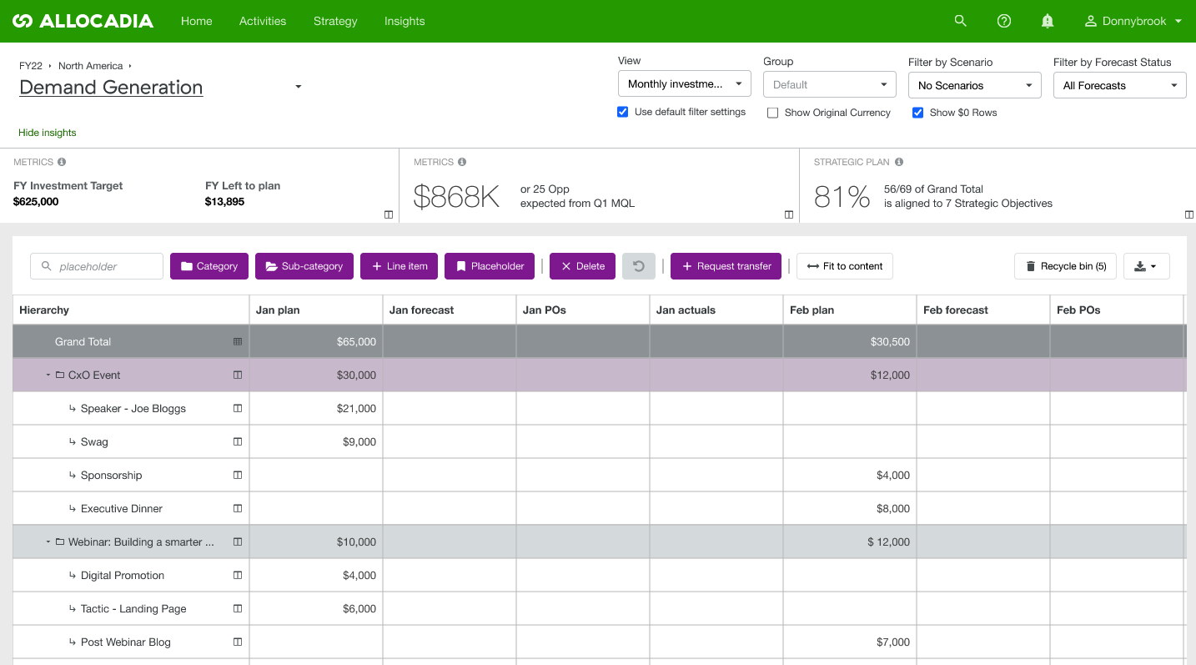
Task: Click FY22 breadcrumb
Action: (x=31, y=66)
